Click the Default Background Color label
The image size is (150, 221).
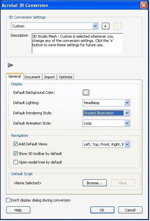point(34,92)
